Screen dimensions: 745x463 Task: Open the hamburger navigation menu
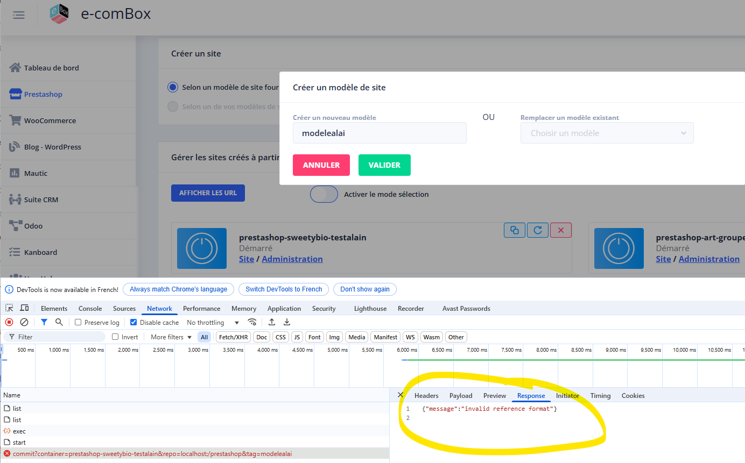click(x=19, y=15)
